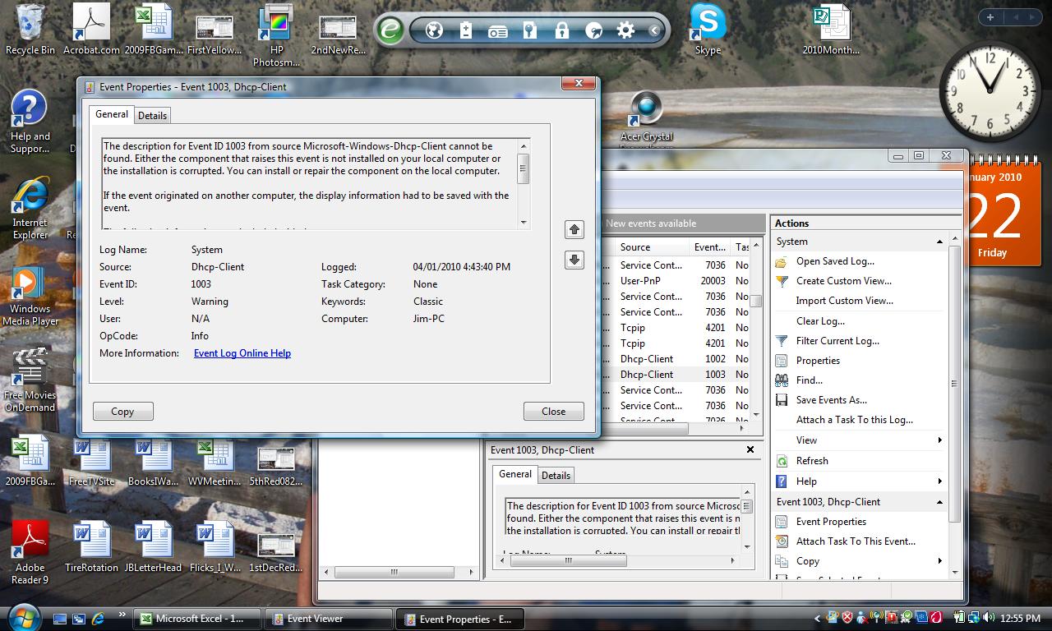The height and width of the screenshot is (631, 1052).
Task: Click the Help question mark icon in Actions
Action: pos(782,481)
